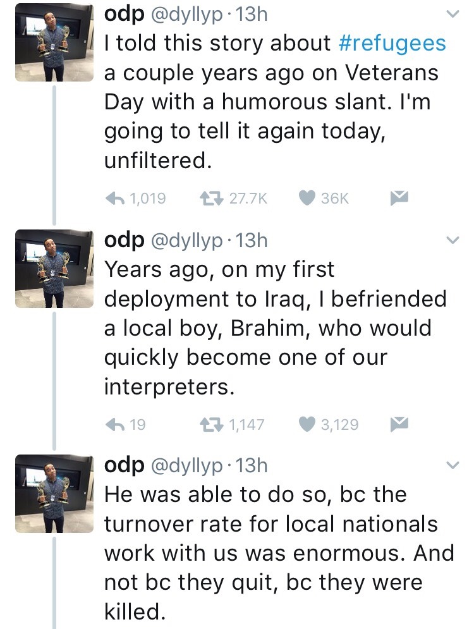Image resolution: width=474 pixels, height=629 pixels.
Task: Open @dyllyp profile from first tweet header
Action: [183, 15]
